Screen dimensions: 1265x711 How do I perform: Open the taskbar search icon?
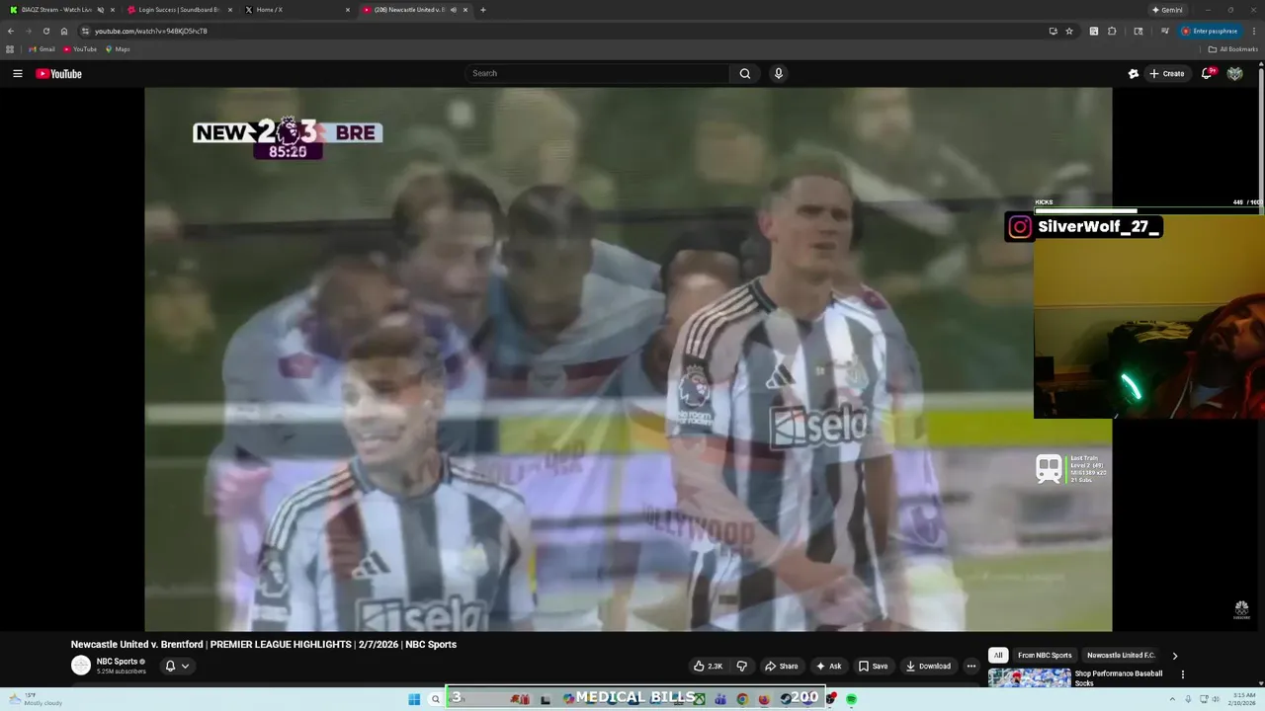pyautogui.click(x=435, y=699)
